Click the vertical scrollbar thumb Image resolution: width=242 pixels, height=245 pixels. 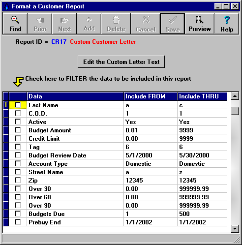[x=235, y=111]
